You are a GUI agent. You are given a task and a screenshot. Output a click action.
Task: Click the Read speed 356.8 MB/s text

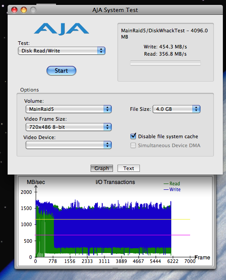coord(165,54)
